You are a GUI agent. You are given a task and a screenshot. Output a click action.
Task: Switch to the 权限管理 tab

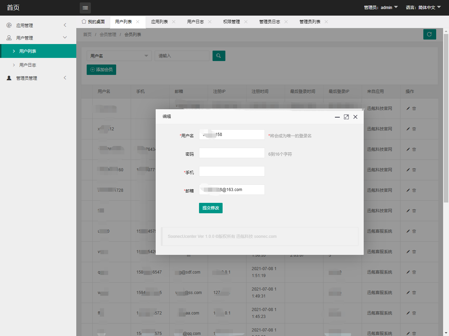point(232,22)
